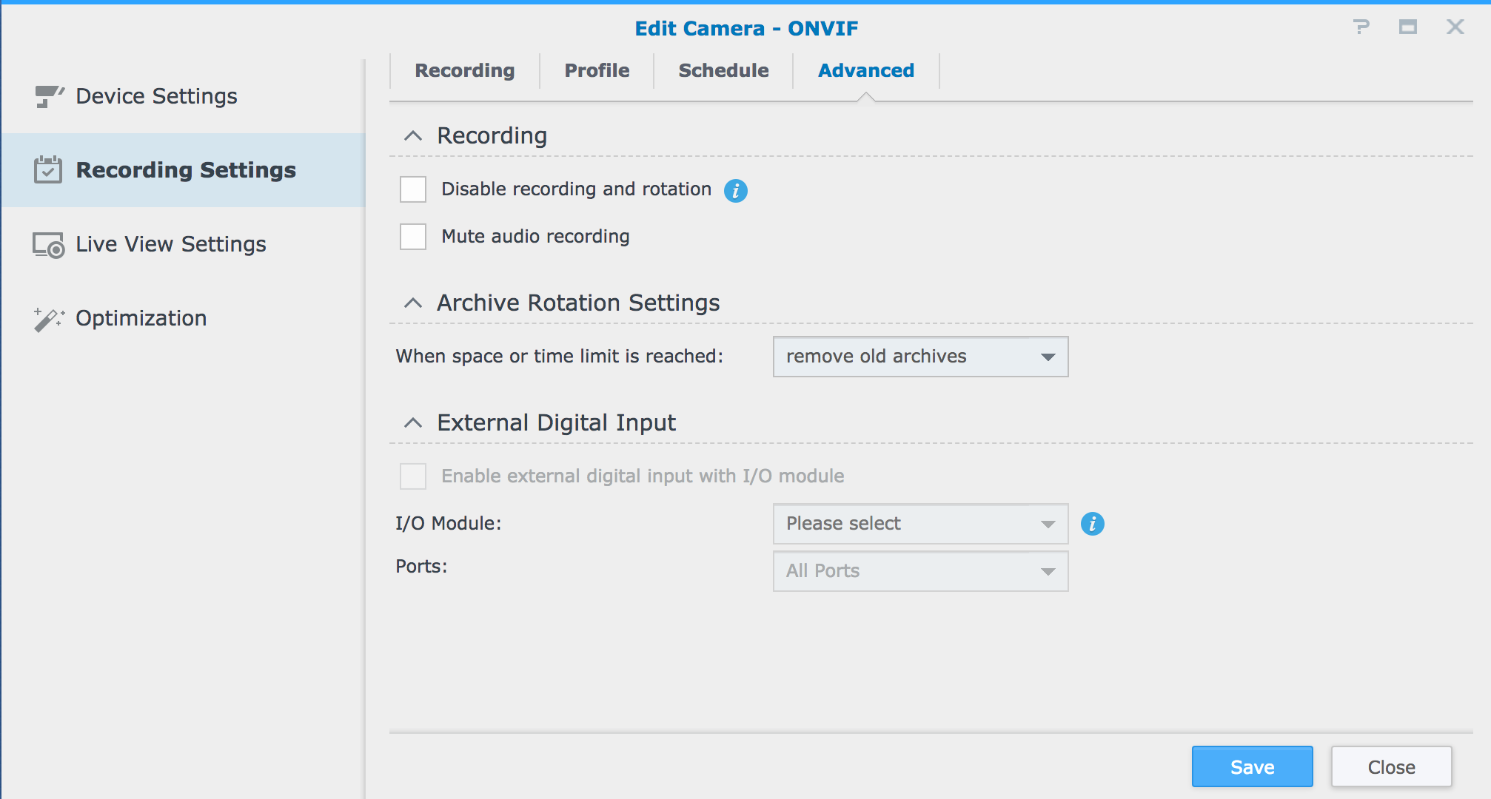Viewport: 1491px width, 799px height.
Task: Maximize the Edit Camera window
Action: coord(1407,27)
